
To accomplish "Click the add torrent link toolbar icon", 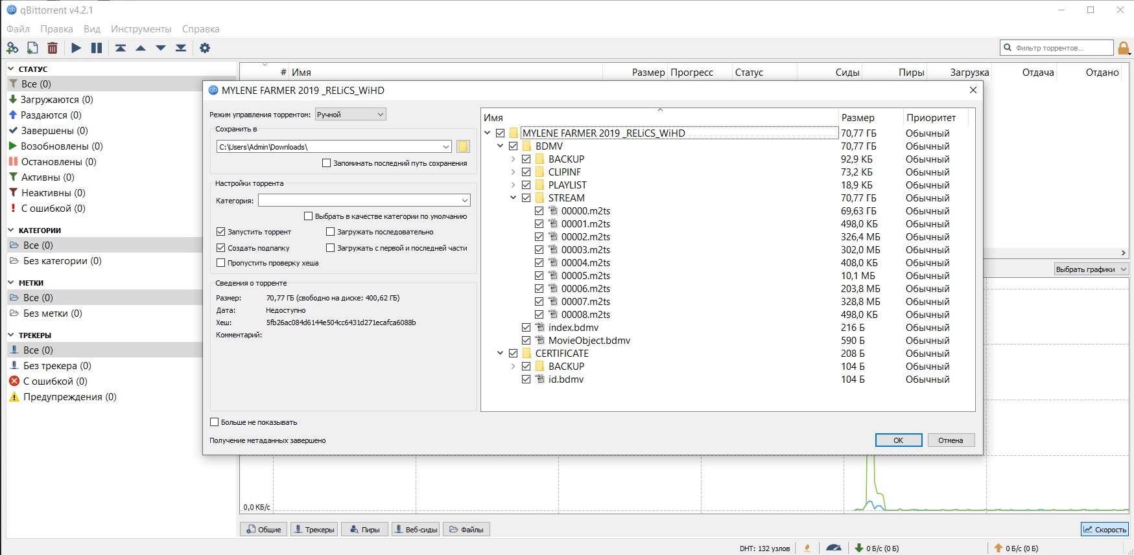I will pos(12,48).
